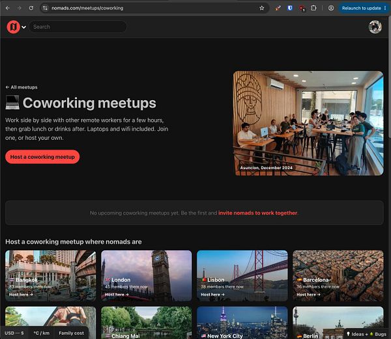Toggle the Family cost option
This screenshot has height=339, width=391.
coord(71,333)
